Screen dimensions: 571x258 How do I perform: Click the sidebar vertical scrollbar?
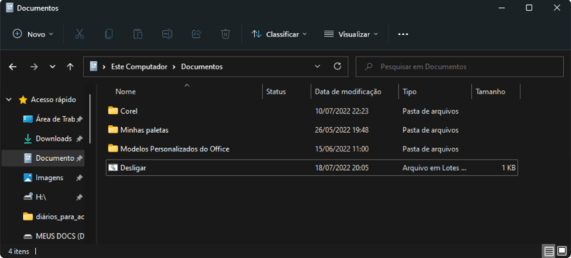[90, 119]
